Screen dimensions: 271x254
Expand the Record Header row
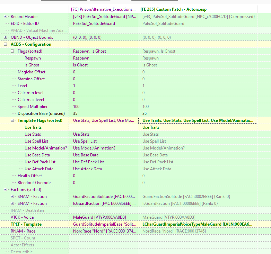[6, 17]
